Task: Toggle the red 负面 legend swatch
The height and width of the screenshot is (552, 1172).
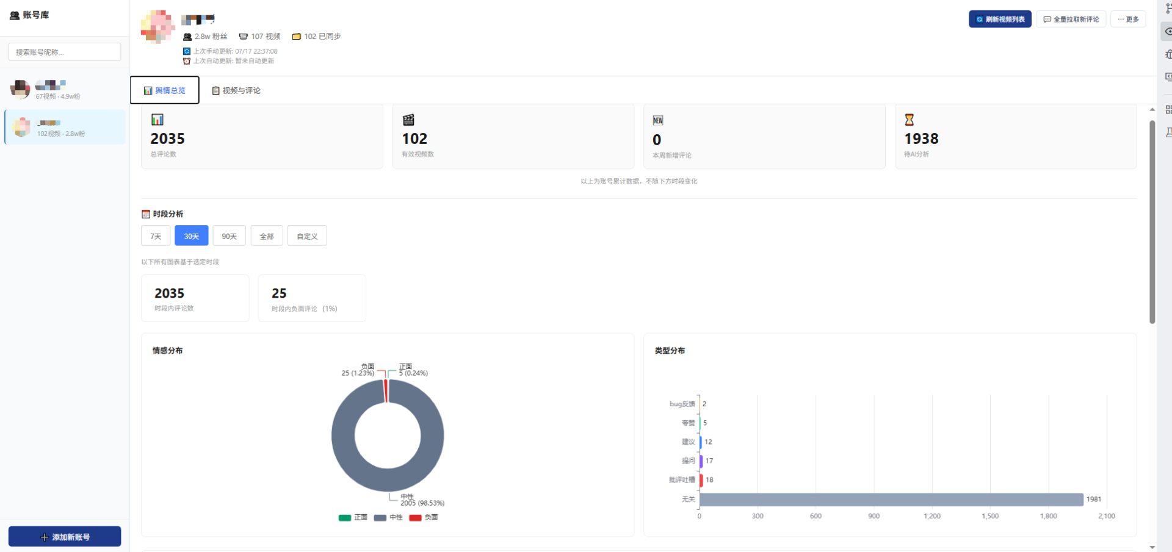Action: pos(416,518)
